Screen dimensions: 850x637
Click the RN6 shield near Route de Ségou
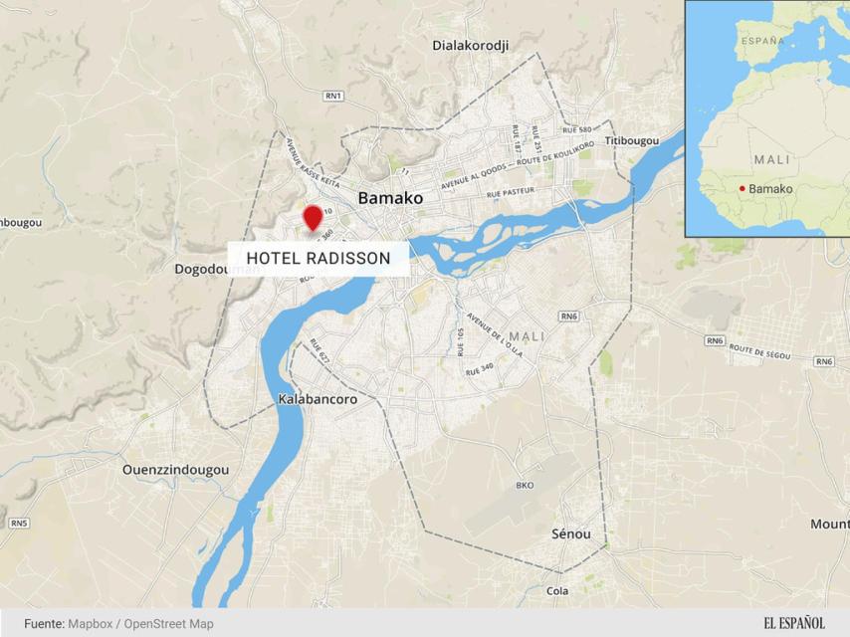tap(715, 340)
